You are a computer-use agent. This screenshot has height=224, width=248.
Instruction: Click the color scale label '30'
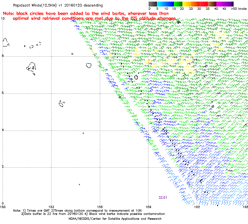pos(199,9)
